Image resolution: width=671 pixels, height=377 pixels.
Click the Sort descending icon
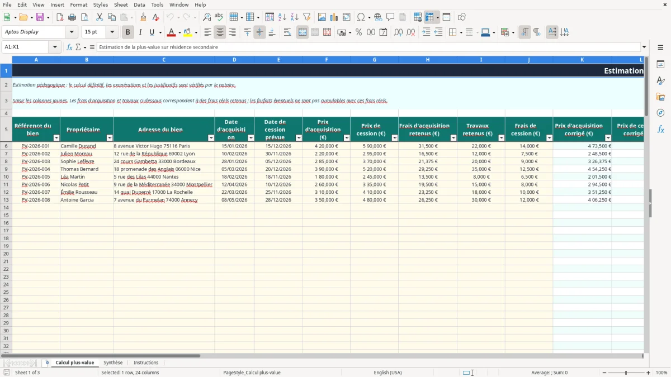click(295, 17)
